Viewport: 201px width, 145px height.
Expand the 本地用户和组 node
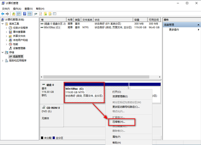pyautogui.click(x=6, y=40)
